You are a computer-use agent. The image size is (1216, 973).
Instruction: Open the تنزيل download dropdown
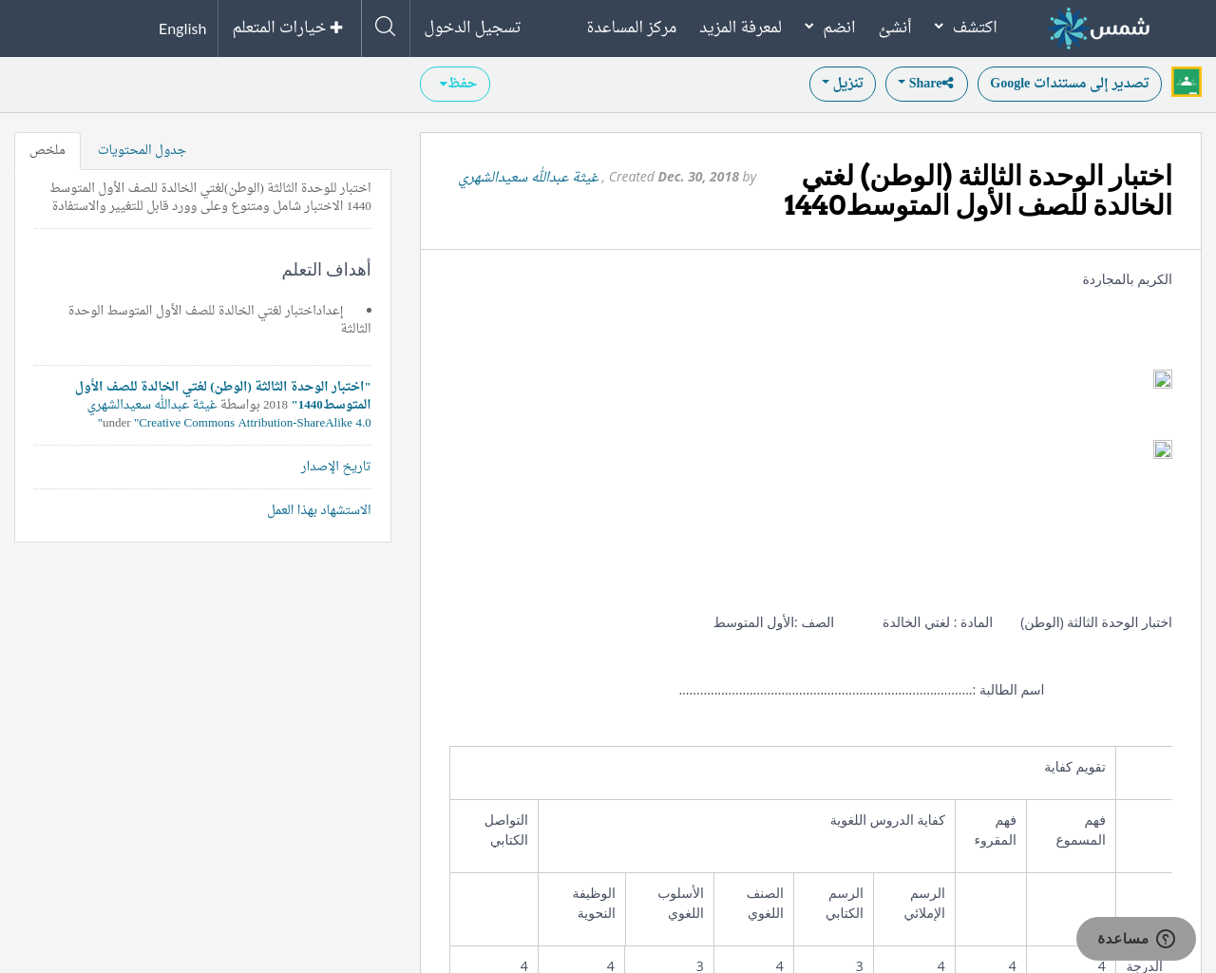843,84
